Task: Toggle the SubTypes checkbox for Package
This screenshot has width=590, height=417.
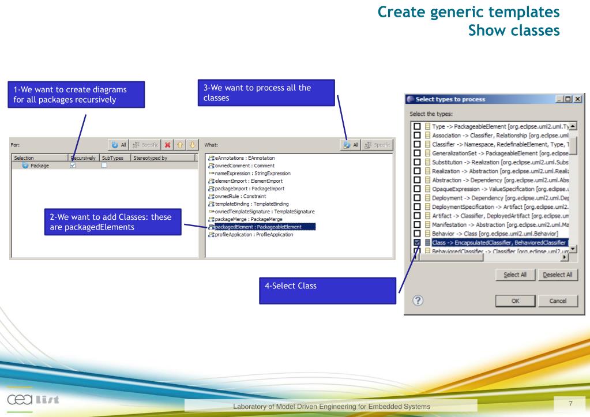Action: click(104, 165)
